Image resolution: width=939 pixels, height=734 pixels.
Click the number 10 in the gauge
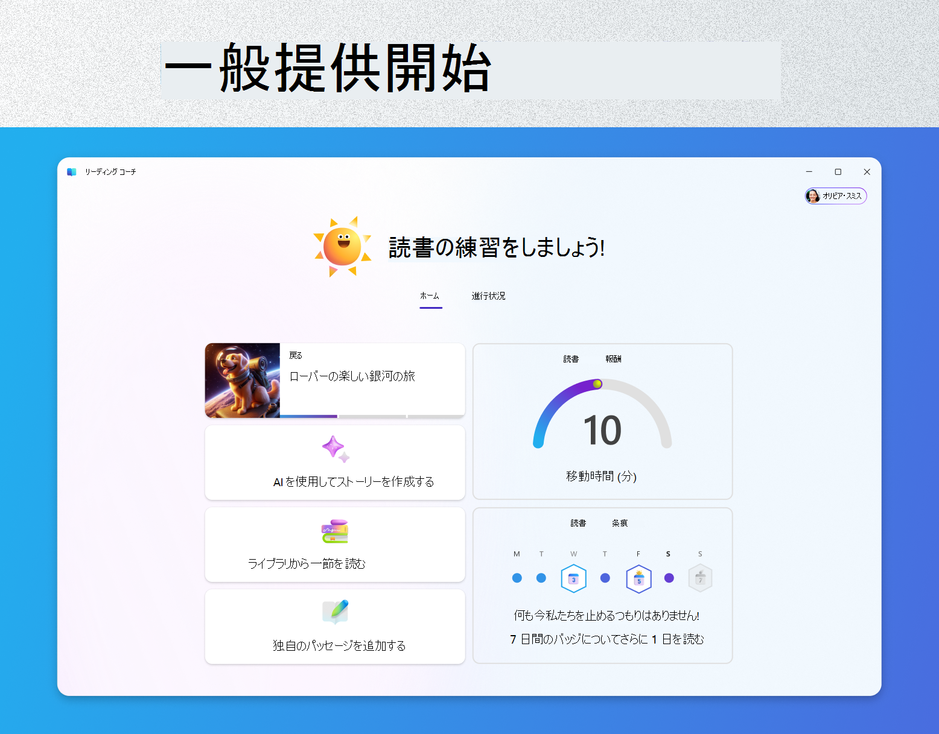[602, 431]
